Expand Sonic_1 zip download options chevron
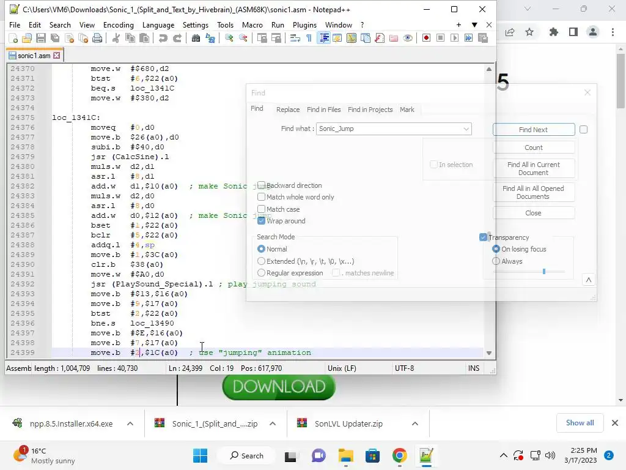This screenshot has height=470, width=626. (273, 423)
